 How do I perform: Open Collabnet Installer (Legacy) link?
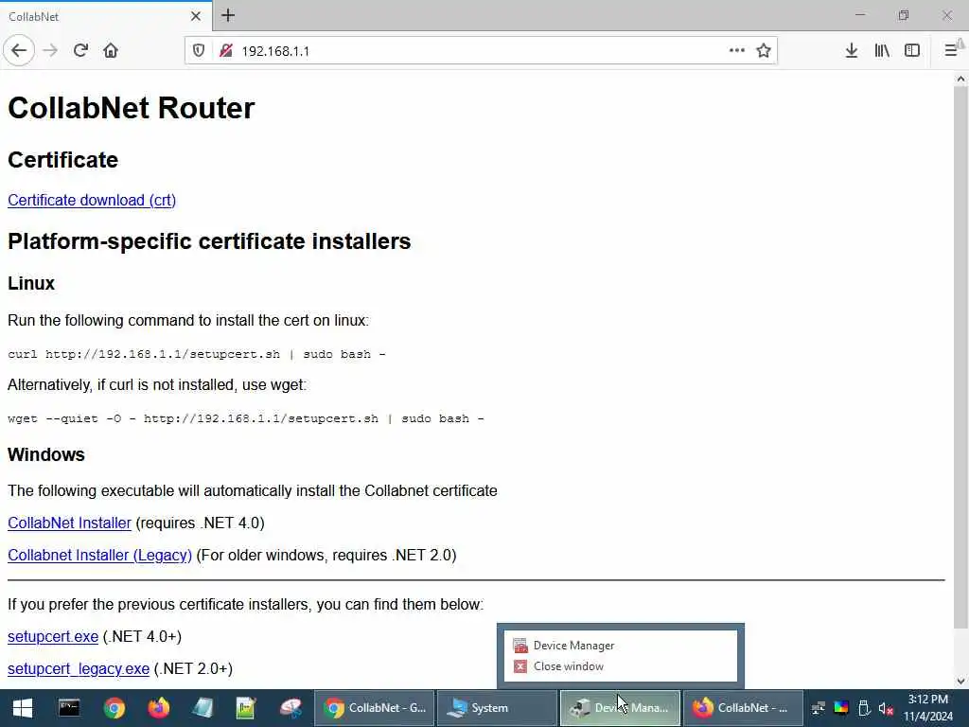coord(99,555)
